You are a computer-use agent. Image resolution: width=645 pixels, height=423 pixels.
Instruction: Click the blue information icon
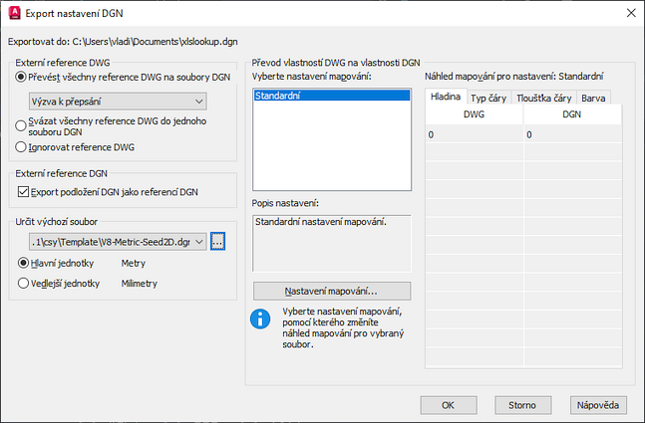click(x=260, y=320)
